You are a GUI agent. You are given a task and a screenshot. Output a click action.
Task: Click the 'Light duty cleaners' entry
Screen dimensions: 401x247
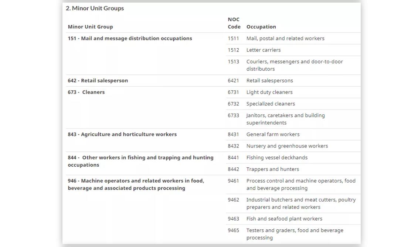[269, 92]
